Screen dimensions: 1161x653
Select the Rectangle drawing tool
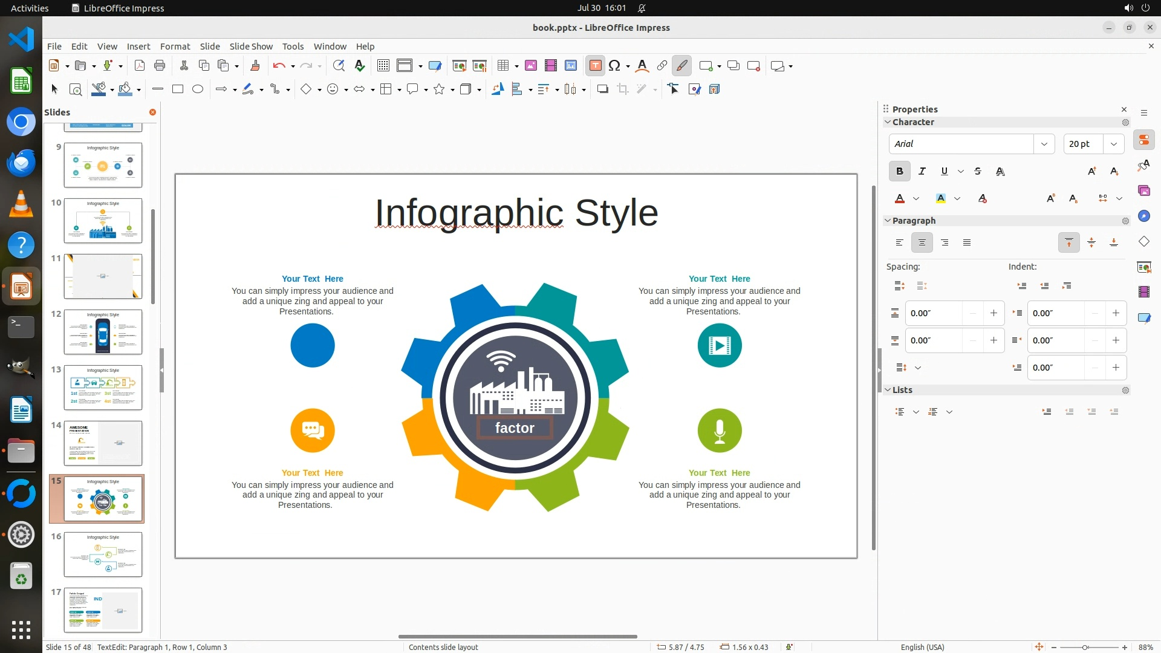tap(178, 89)
